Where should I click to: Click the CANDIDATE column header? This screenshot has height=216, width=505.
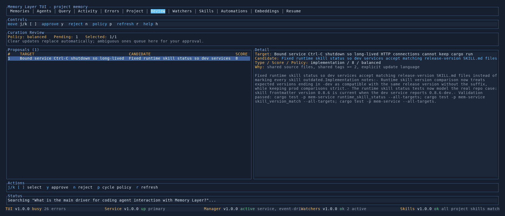pos(140,54)
